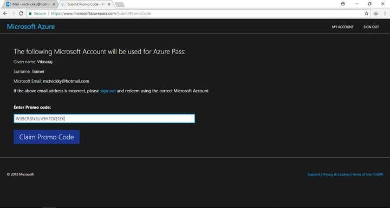Click the Claim Promo Code button
This screenshot has height=208, width=390.
[47, 137]
